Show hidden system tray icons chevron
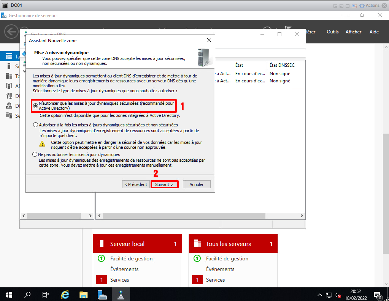This screenshot has height=301, width=389. (x=320, y=295)
